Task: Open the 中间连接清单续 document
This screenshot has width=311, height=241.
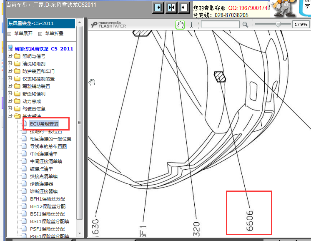Action: [46, 161]
